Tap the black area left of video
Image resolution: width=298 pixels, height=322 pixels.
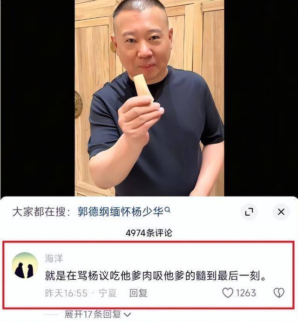(x=37, y=98)
